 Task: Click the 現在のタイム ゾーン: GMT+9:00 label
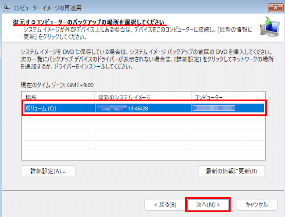[57, 85]
